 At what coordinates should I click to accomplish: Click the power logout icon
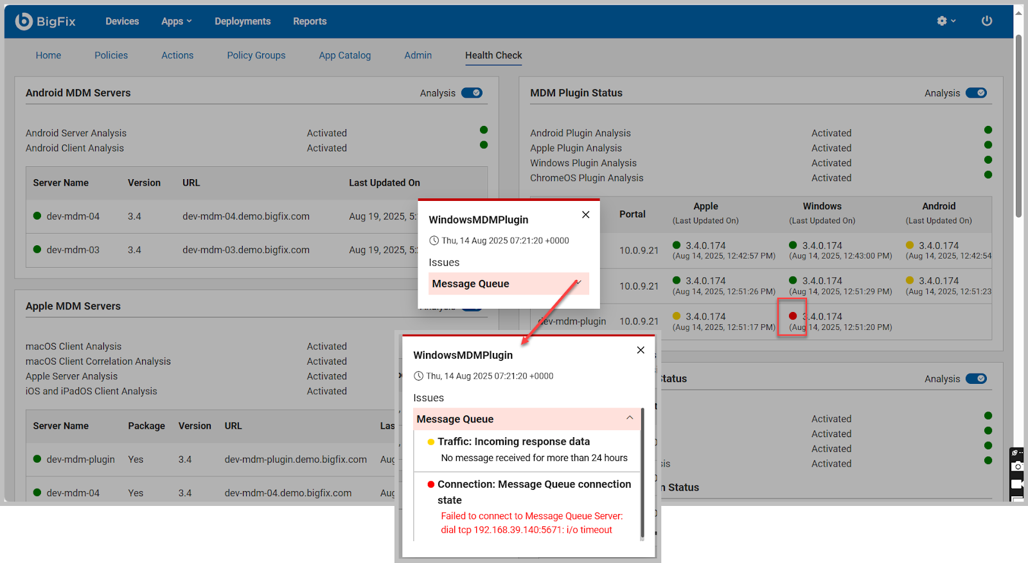(x=987, y=21)
